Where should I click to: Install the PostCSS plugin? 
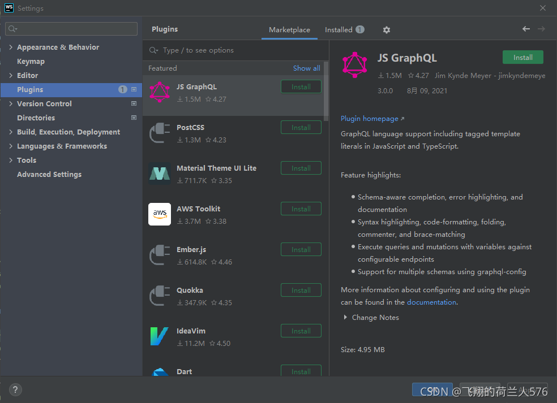pyautogui.click(x=301, y=127)
